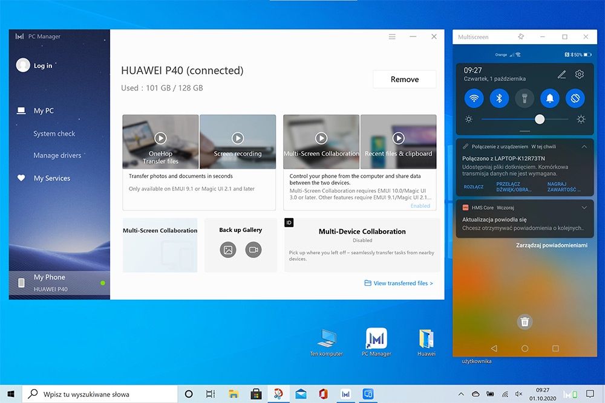
Task: Tap the phone Recents navigation square
Action: [555, 348]
